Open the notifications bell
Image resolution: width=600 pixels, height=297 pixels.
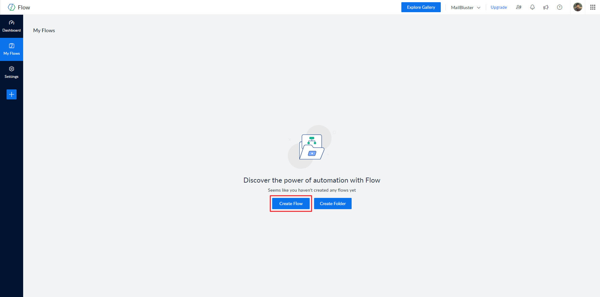pyautogui.click(x=532, y=7)
